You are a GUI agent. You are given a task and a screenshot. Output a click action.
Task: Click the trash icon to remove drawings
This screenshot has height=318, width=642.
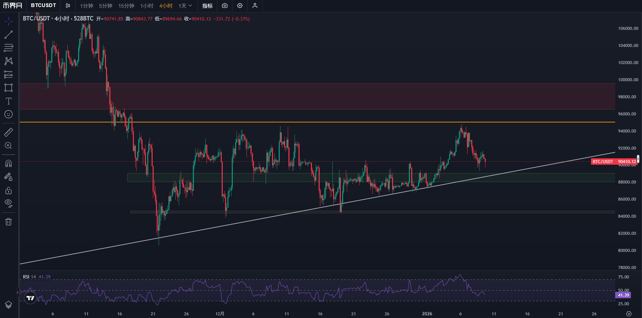(8, 222)
